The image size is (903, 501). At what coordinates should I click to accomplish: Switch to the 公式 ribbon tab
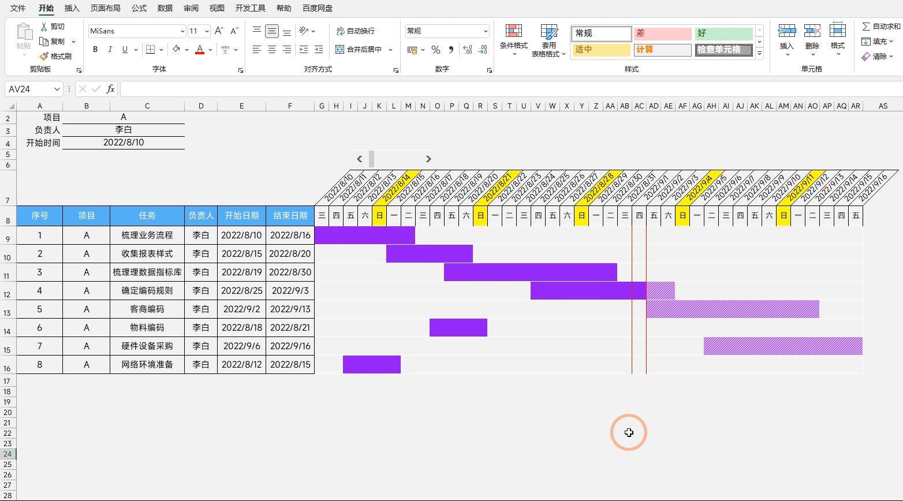(x=139, y=8)
